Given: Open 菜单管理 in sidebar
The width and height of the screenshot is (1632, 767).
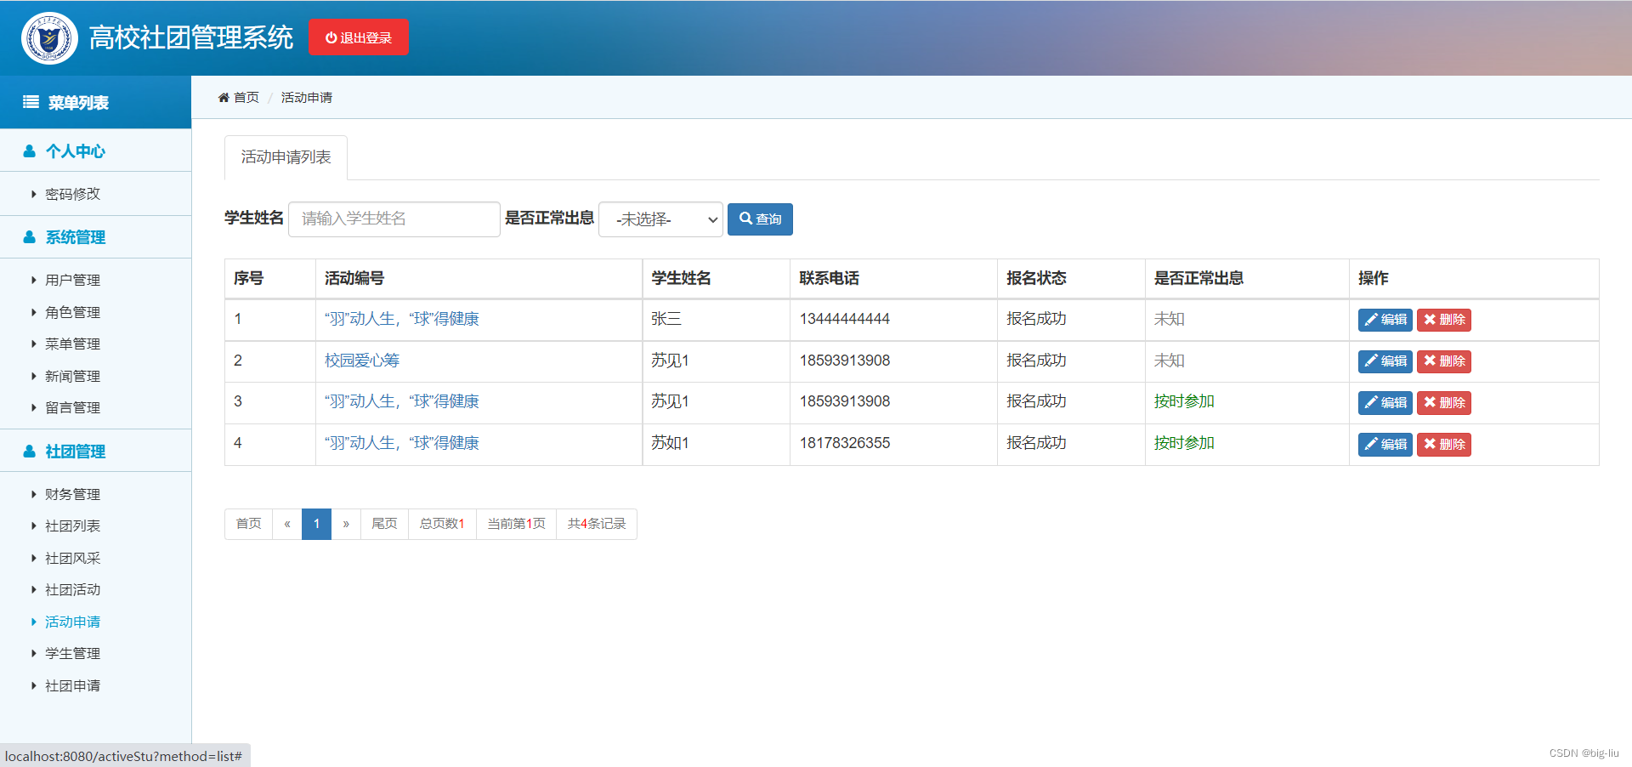Looking at the screenshot, I should coord(72,344).
